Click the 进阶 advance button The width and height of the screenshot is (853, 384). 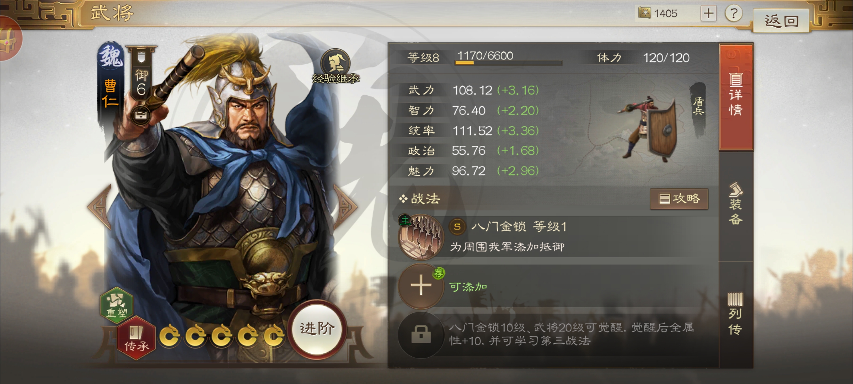[317, 329]
